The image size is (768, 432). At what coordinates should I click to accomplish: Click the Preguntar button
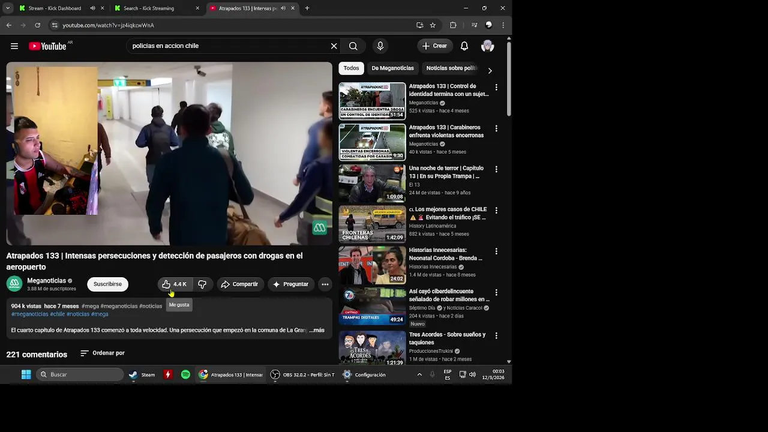[x=290, y=284]
